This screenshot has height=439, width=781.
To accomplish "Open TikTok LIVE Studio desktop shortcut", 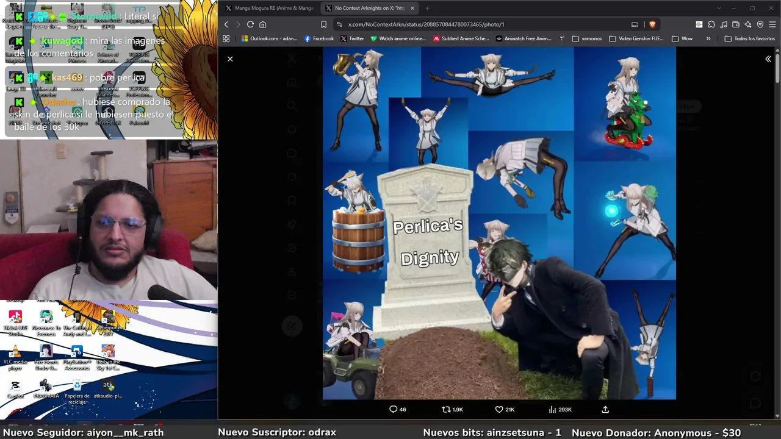I will coord(15,324).
